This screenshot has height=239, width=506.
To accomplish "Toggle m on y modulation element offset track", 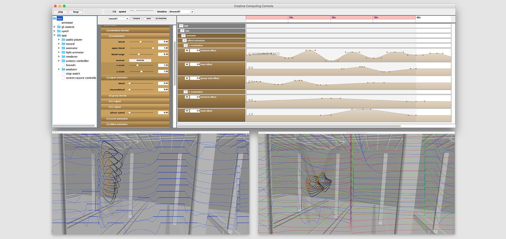I will click(187, 50).
